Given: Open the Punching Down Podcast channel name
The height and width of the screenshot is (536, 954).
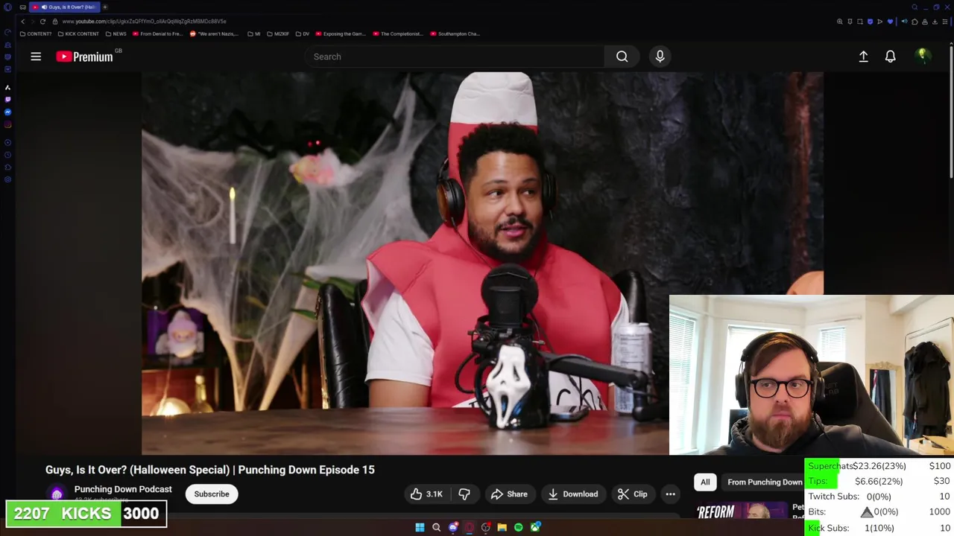Looking at the screenshot, I should tap(123, 489).
